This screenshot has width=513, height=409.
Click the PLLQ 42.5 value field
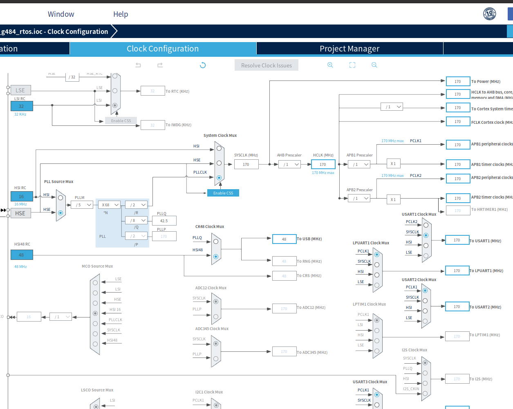tap(164, 221)
